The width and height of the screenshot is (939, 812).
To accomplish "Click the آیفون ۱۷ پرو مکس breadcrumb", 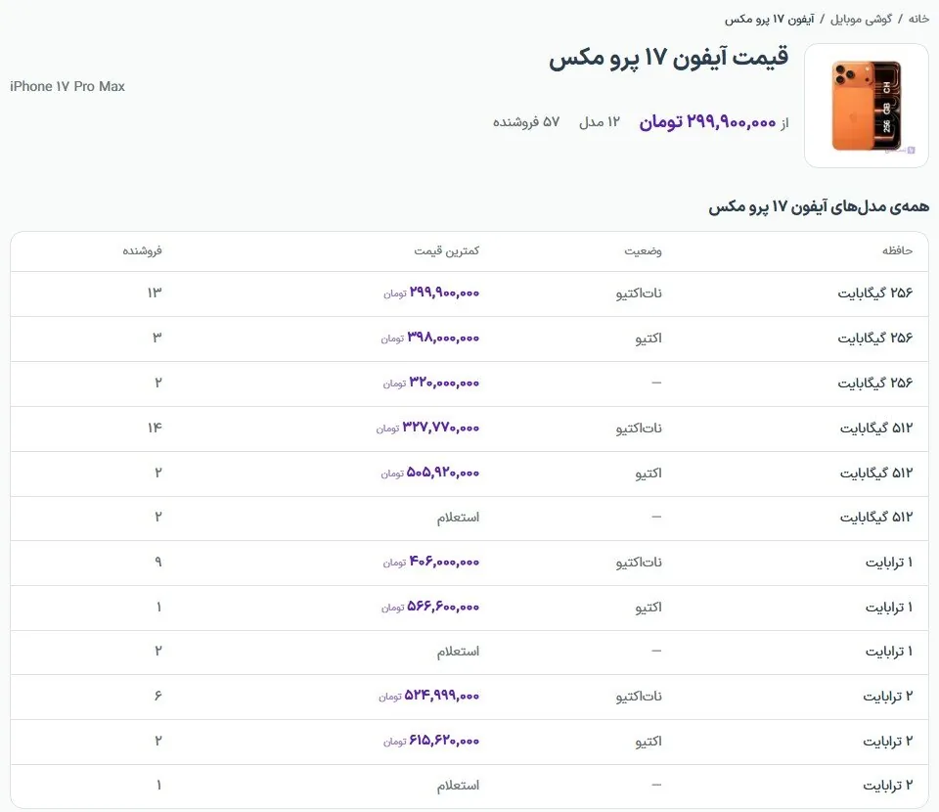I will click(769, 20).
